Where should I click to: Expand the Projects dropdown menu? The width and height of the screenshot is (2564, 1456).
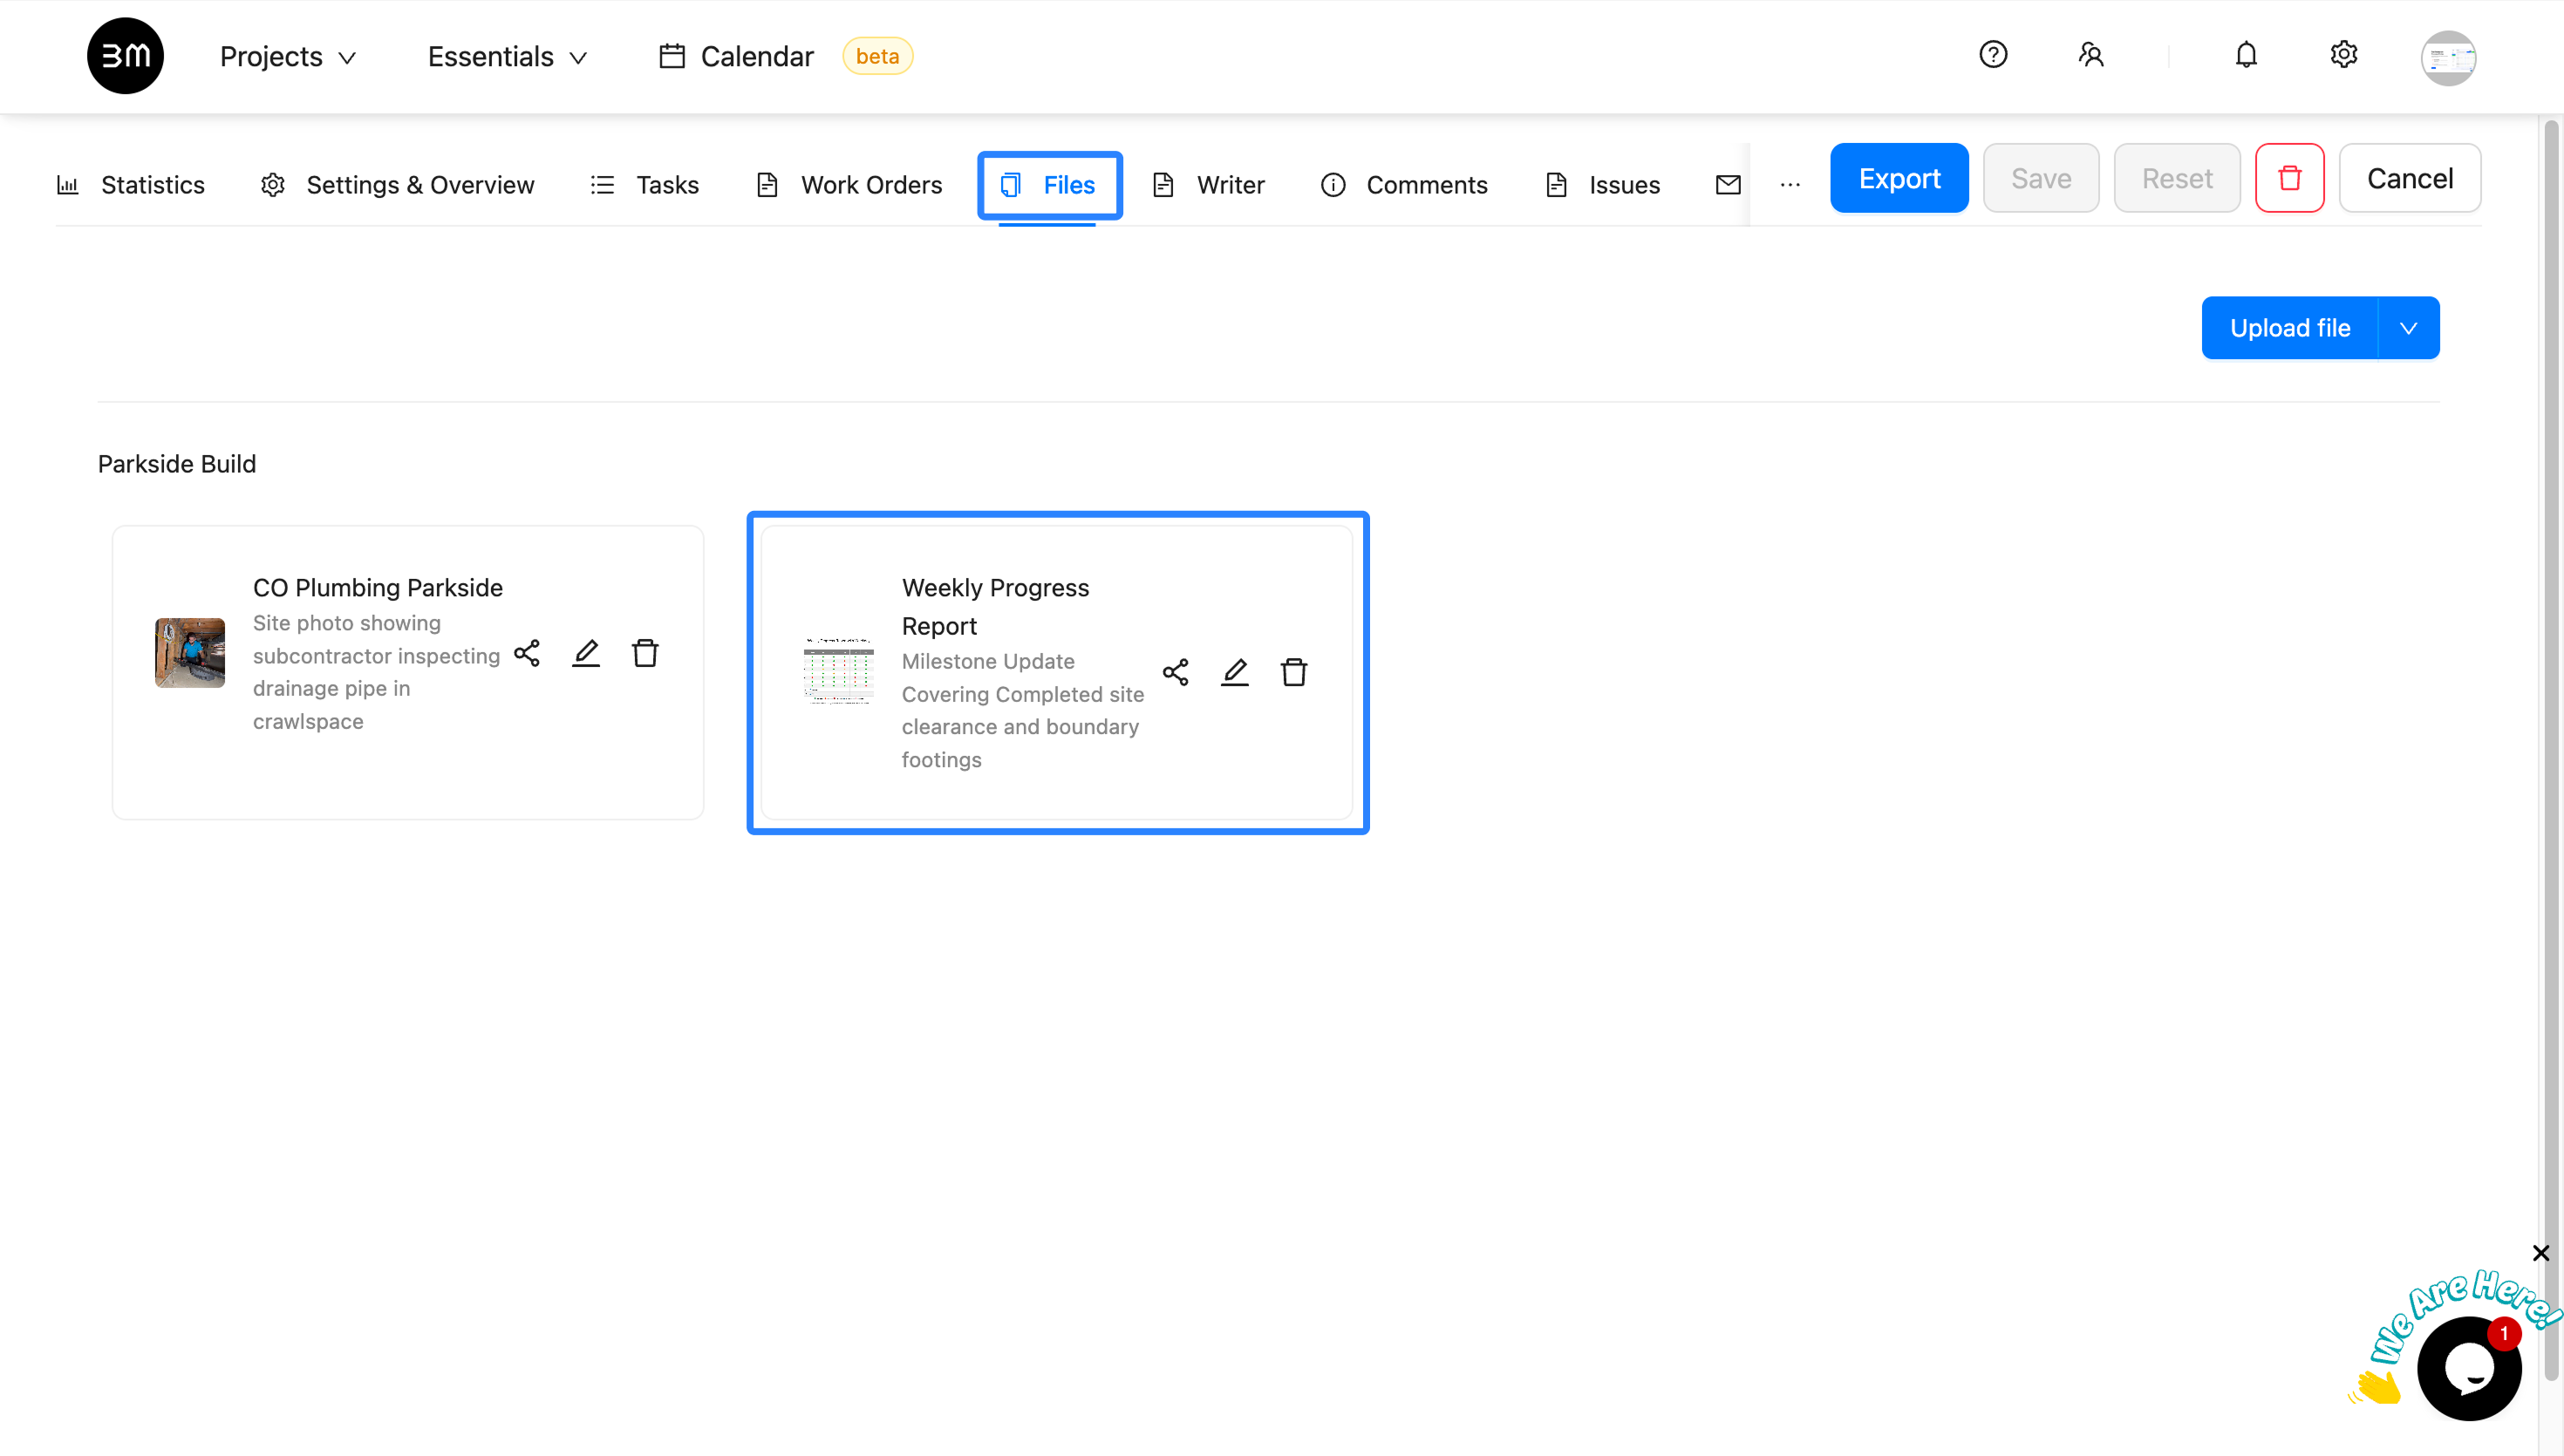pyautogui.click(x=288, y=56)
